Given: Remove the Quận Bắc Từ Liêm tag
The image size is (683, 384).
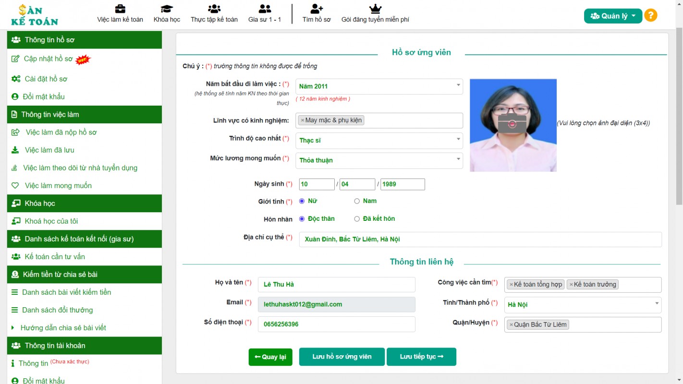Looking at the screenshot, I should point(511,325).
